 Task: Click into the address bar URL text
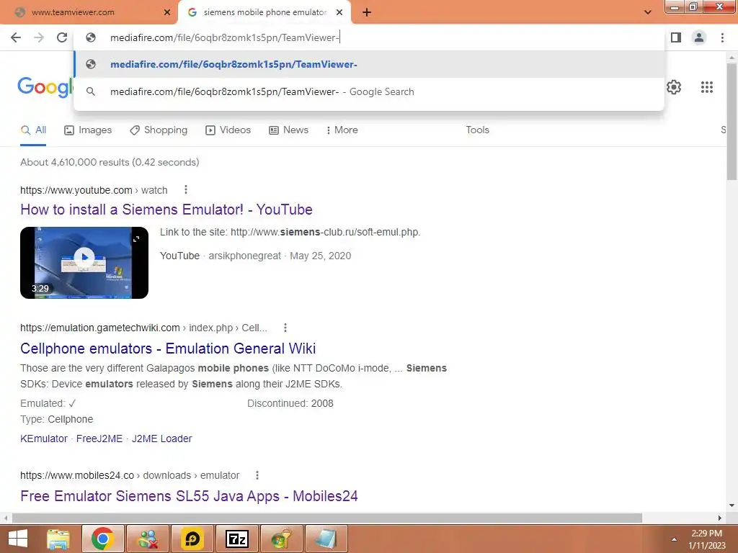225,37
